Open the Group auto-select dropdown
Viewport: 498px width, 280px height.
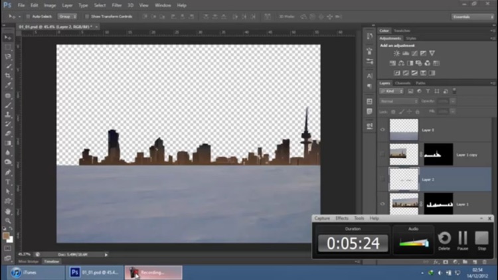click(67, 17)
